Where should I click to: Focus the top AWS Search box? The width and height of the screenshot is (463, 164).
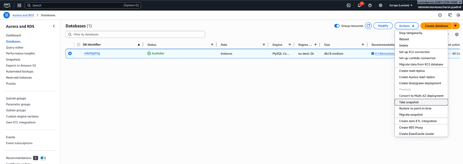point(83,5)
